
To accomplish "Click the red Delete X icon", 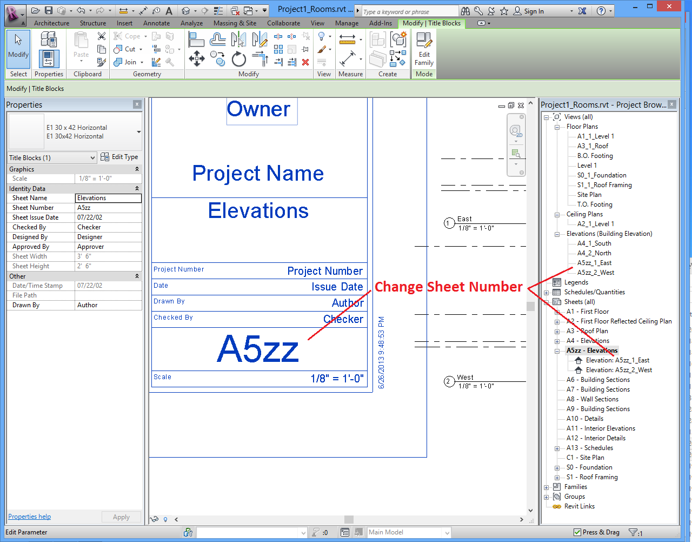I will tap(305, 62).
